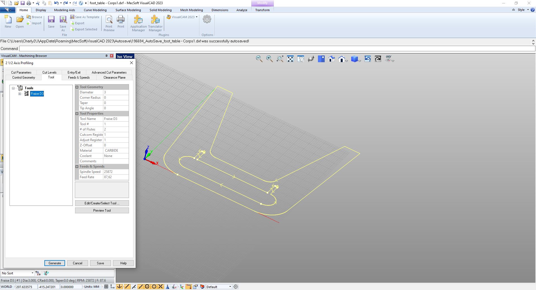Open the Feeds & Speeds dialog tab
This screenshot has height=290, width=536.
(79, 78)
